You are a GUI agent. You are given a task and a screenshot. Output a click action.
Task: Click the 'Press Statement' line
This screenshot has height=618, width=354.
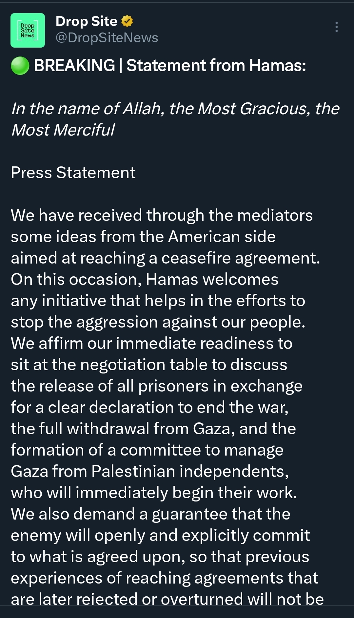73,173
